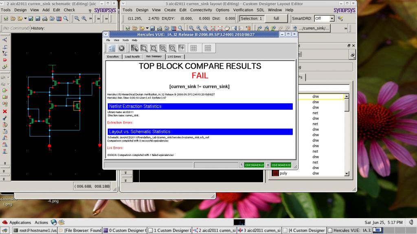Click the zoom-fit magnifier in Hercules toolbar
Viewport: 417px width, 234px height.
pyautogui.click(x=154, y=48)
